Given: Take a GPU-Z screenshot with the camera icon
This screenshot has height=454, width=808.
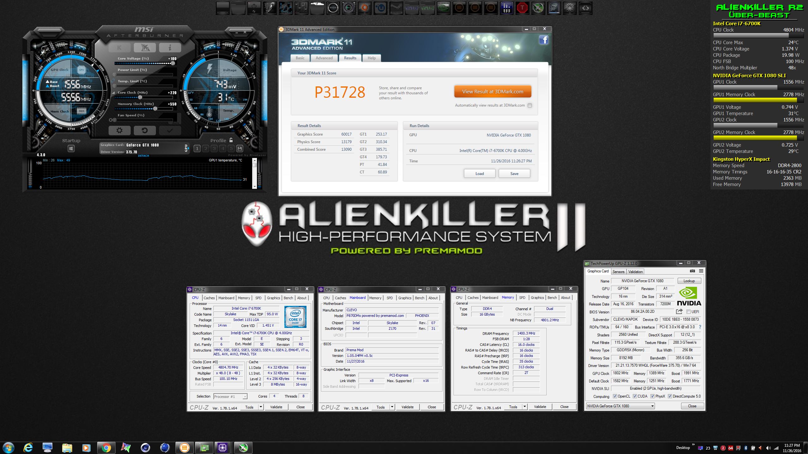Looking at the screenshot, I should pyautogui.click(x=692, y=271).
